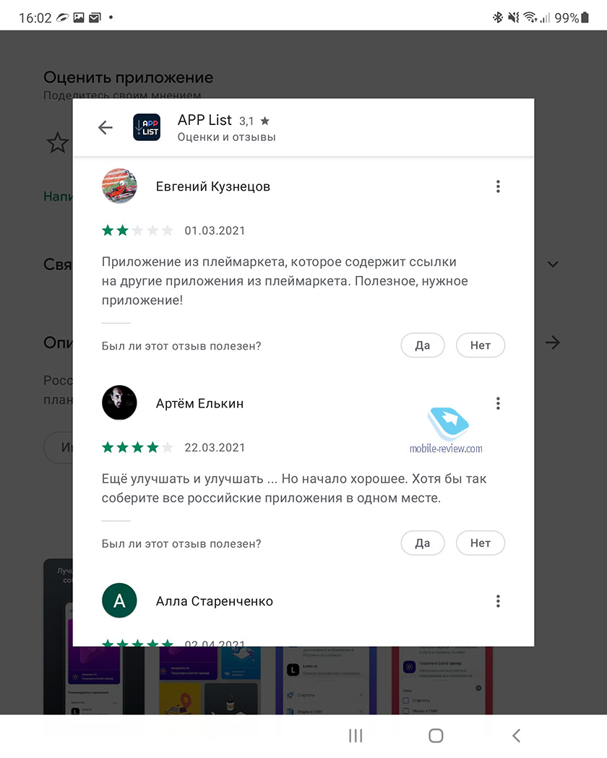Mark Артём Елькин's review helpful with Да
The height and width of the screenshot is (758, 607).
click(x=423, y=543)
